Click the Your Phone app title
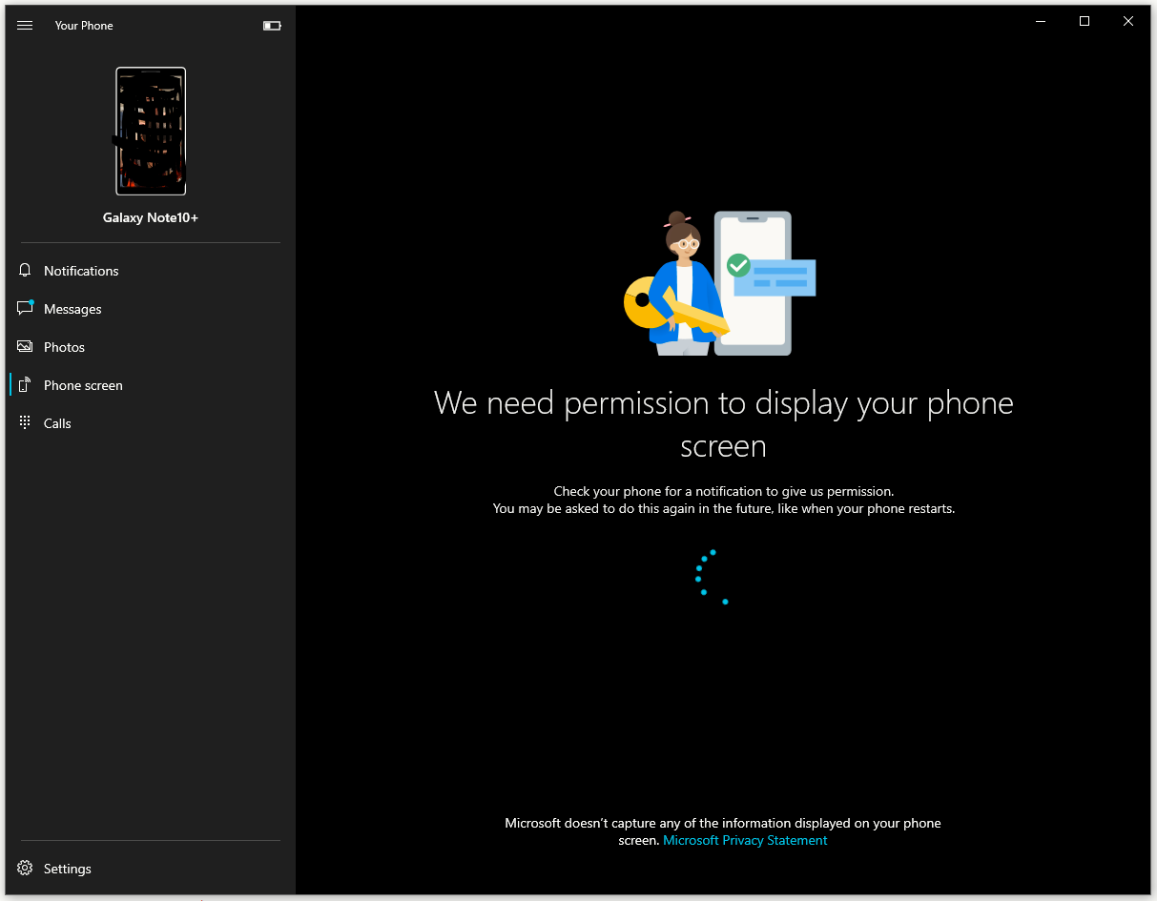Screen dimensions: 1157x901 coord(84,26)
